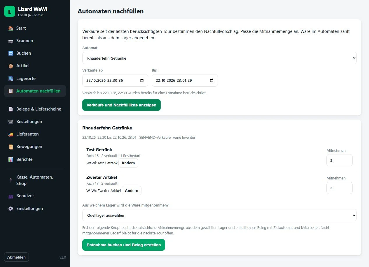This screenshot has width=369, height=267.
Task: Click the chart icon beside Berichte
Action: pos(11,159)
